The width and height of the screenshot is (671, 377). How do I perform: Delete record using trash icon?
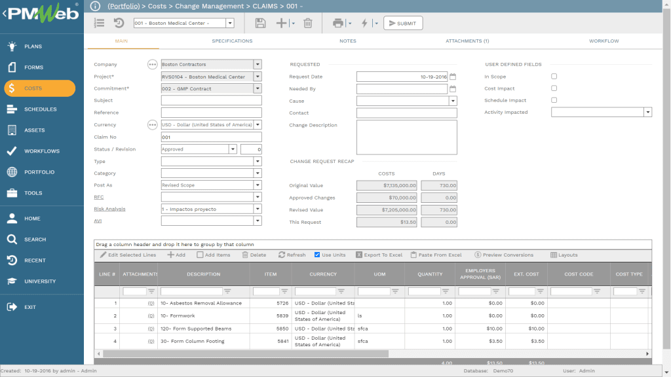click(x=308, y=23)
